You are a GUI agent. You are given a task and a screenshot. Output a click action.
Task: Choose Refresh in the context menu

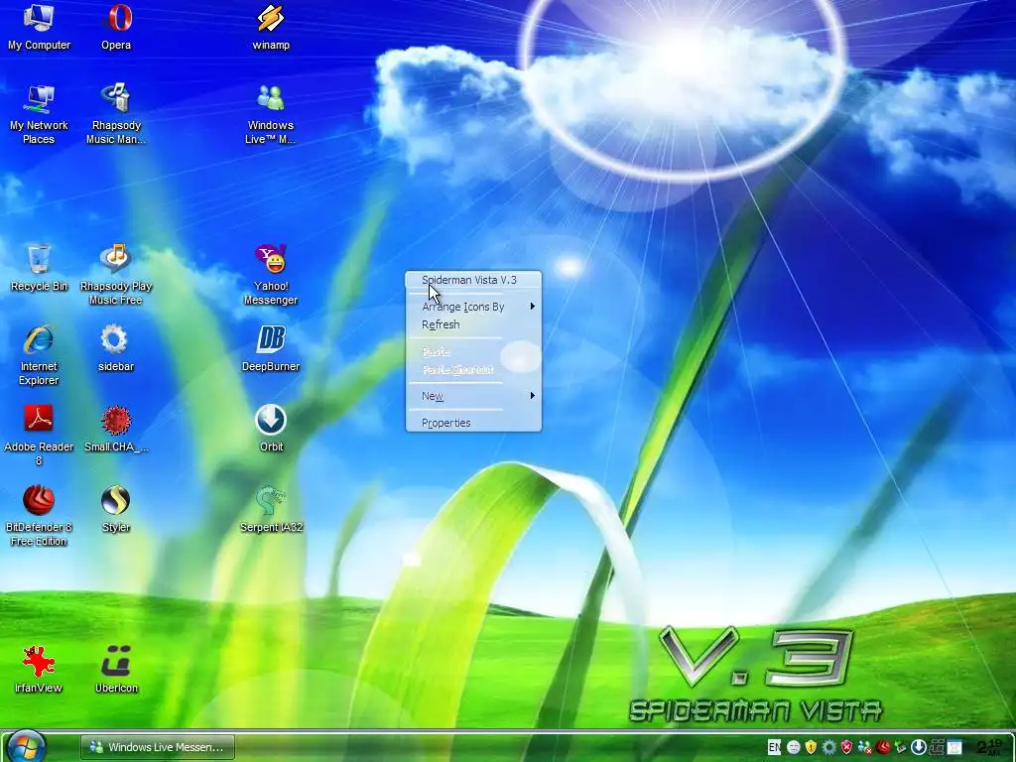click(x=473, y=324)
